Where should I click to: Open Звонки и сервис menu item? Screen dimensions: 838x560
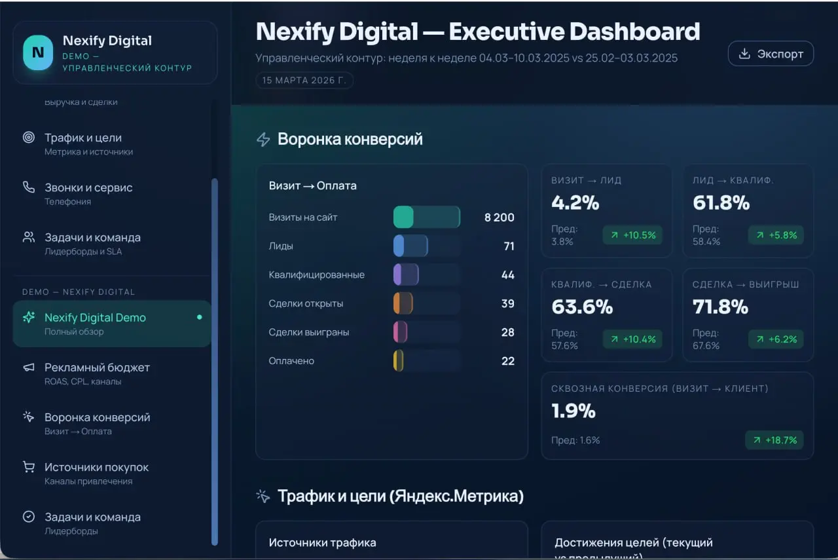point(112,193)
